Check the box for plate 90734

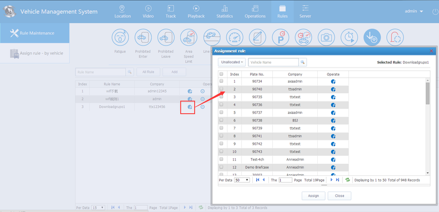pyautogui.click(x=222, y=81)
